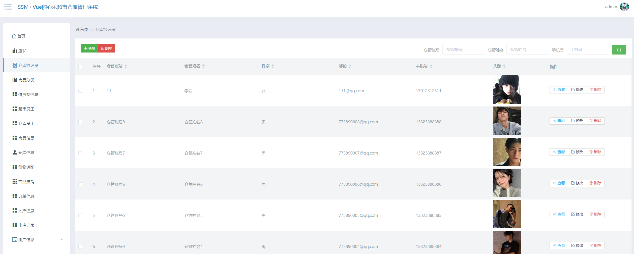Click the green search magnifier button
The width and height of the screenshot is (634, 254).
pyautogui.click(x=619, y=50)
